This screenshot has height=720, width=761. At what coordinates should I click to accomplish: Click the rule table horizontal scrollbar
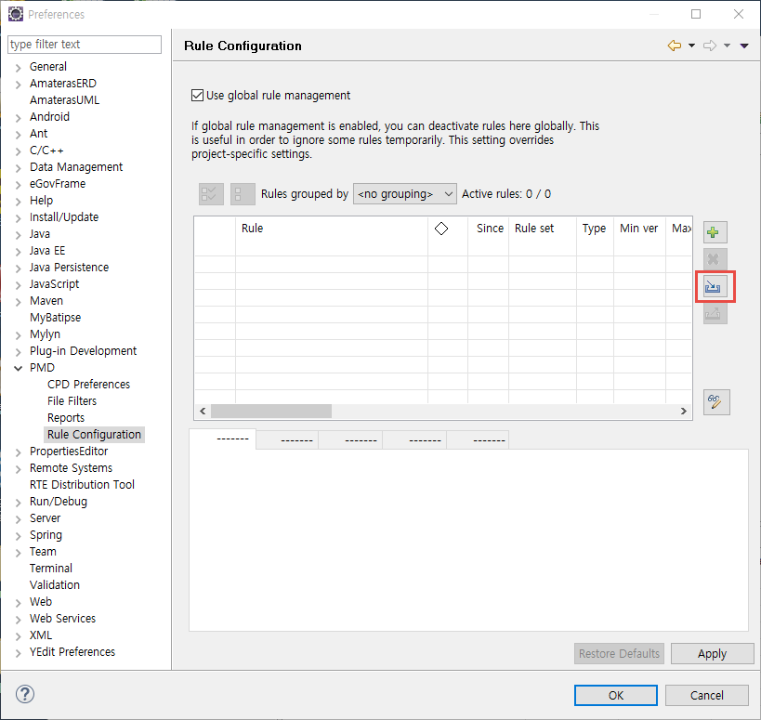point(271,412)
